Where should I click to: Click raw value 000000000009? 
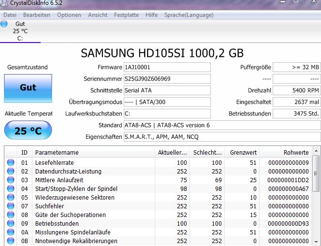pos(289,162)
